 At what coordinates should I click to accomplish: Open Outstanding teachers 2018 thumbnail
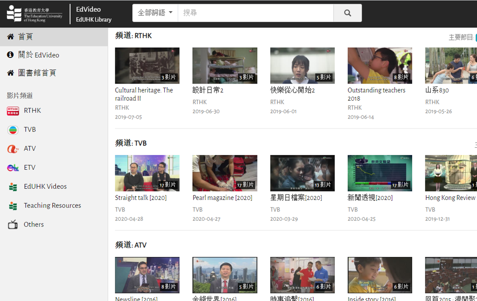[380, 66]
